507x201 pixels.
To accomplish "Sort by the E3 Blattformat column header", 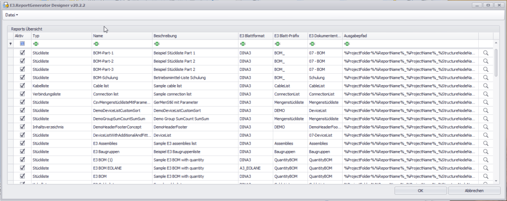I will tap(254, 36).
